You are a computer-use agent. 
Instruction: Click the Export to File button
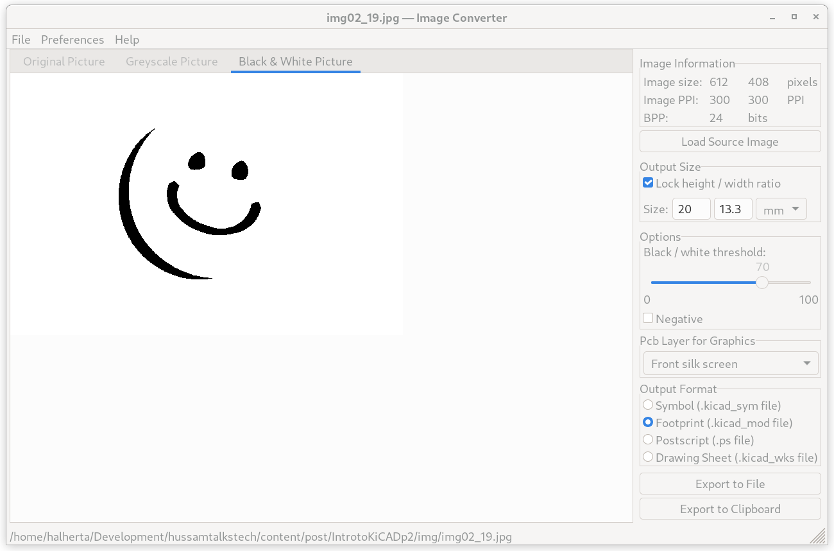(x=730, y=484)
